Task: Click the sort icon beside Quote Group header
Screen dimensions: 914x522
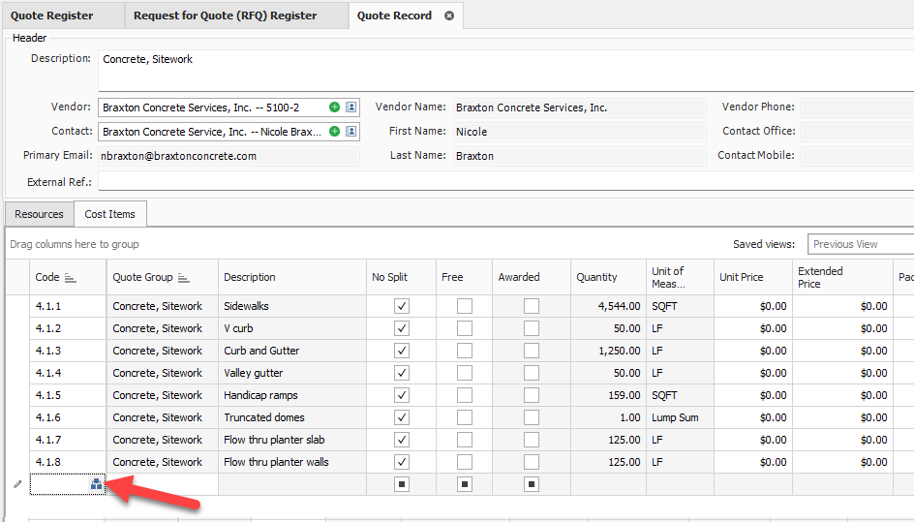Action: tap(184, 278)
